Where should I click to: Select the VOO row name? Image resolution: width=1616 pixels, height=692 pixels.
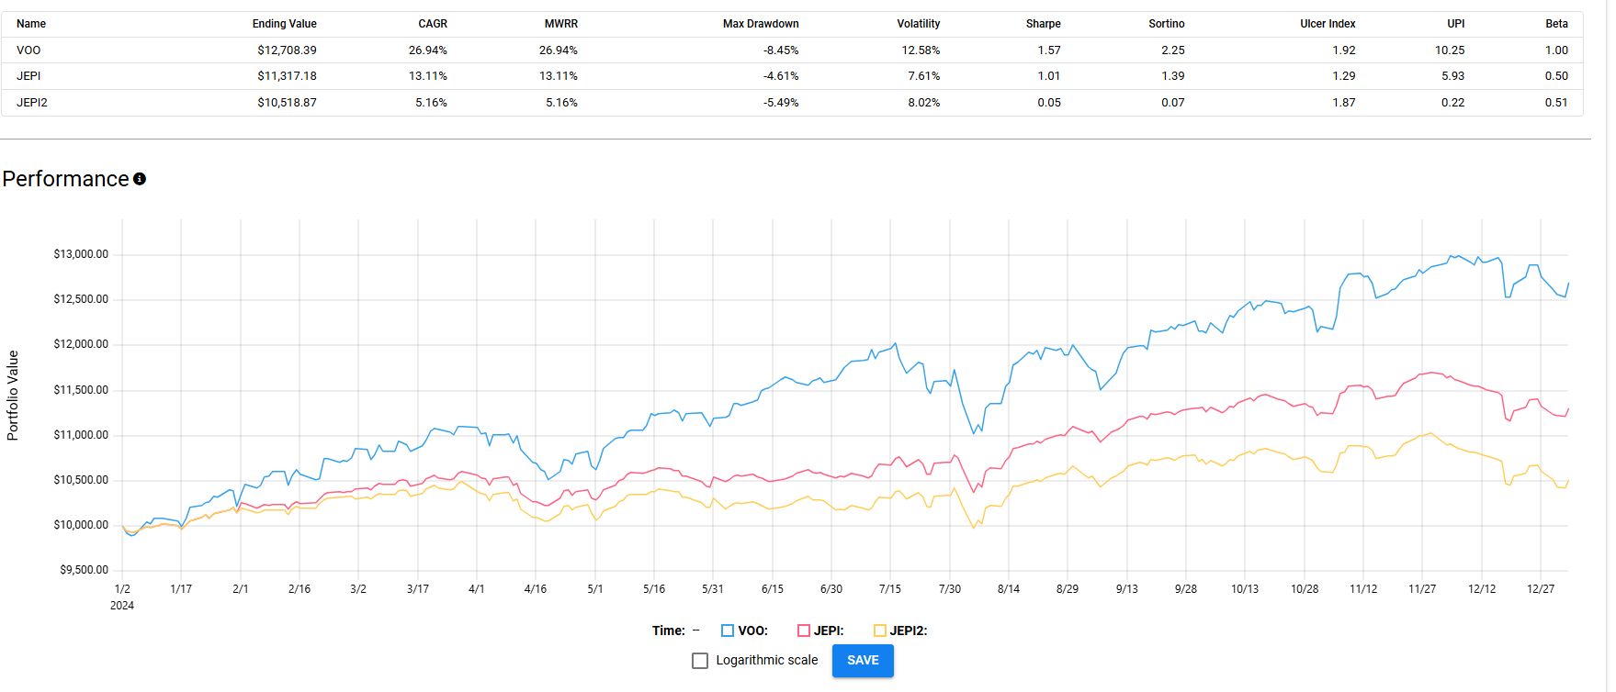point(28,50)
